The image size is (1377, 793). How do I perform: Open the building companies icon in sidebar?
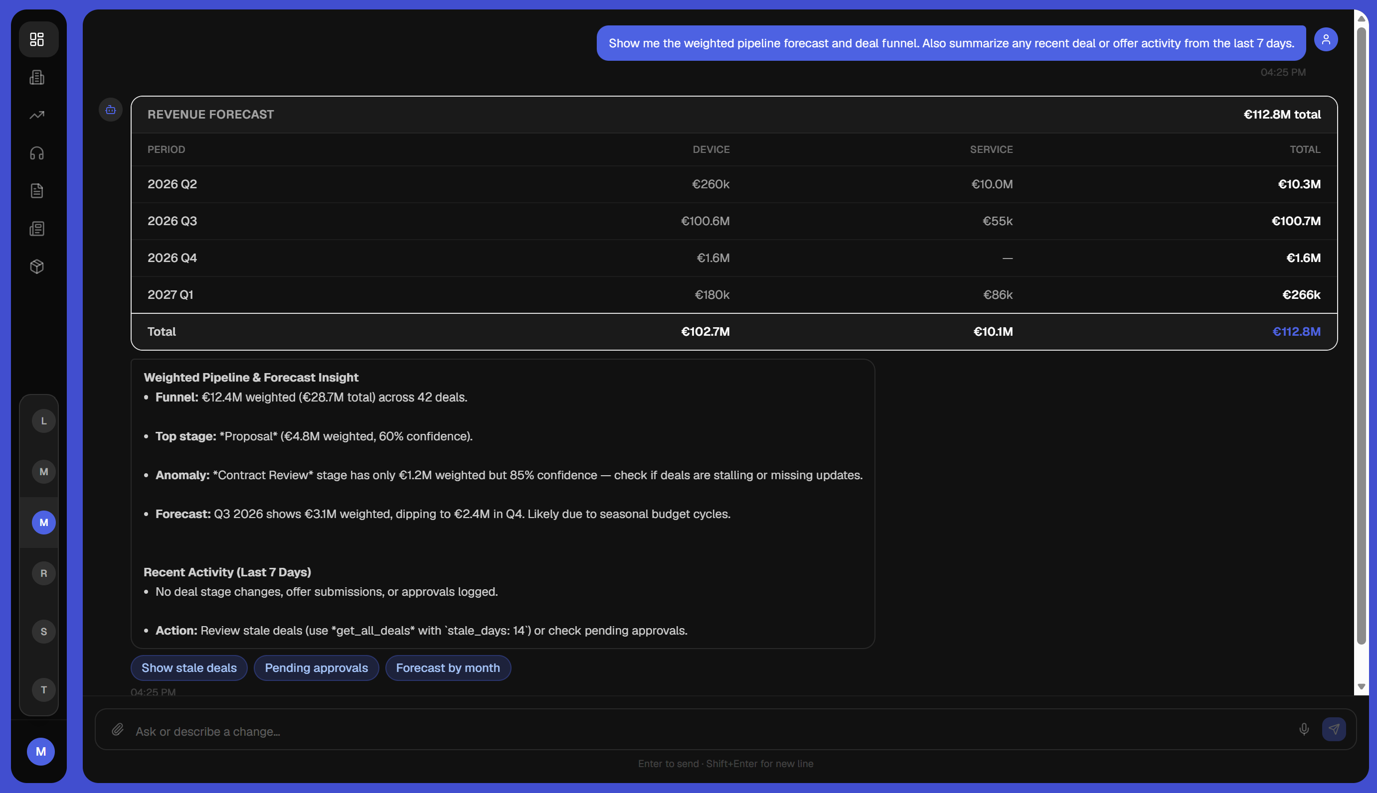click(x=37, y=77)
